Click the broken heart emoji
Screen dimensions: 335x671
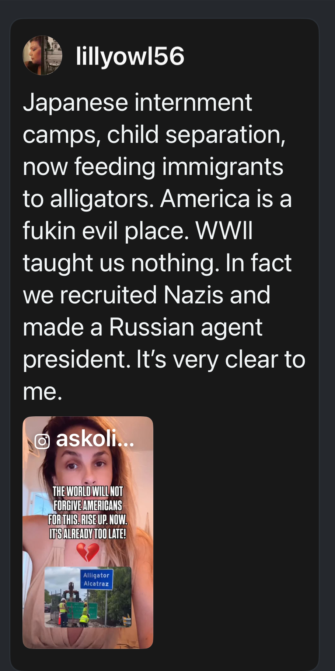(88, 552)
